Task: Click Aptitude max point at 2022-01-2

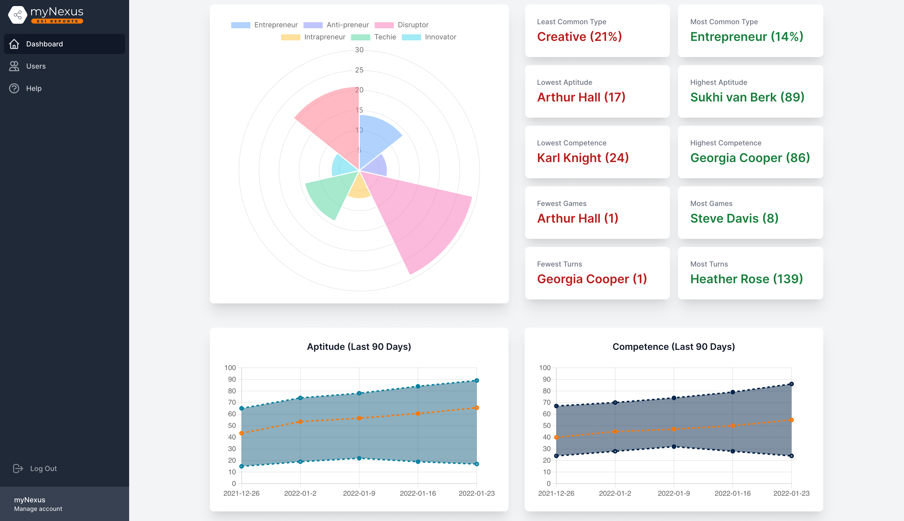Action: tap(300, 398)
